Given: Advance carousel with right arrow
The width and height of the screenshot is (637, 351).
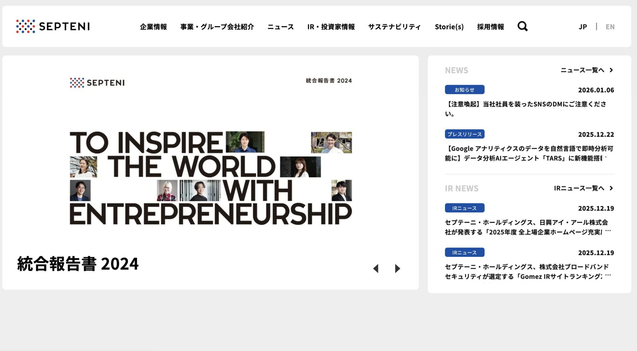Looking at the screenshot, I should tap(397, 268).
